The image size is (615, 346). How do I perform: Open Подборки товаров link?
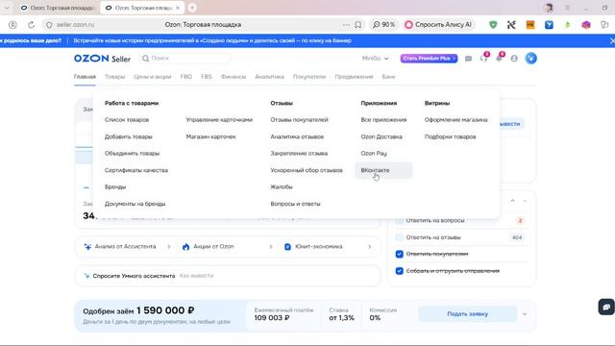pos(451,136)
